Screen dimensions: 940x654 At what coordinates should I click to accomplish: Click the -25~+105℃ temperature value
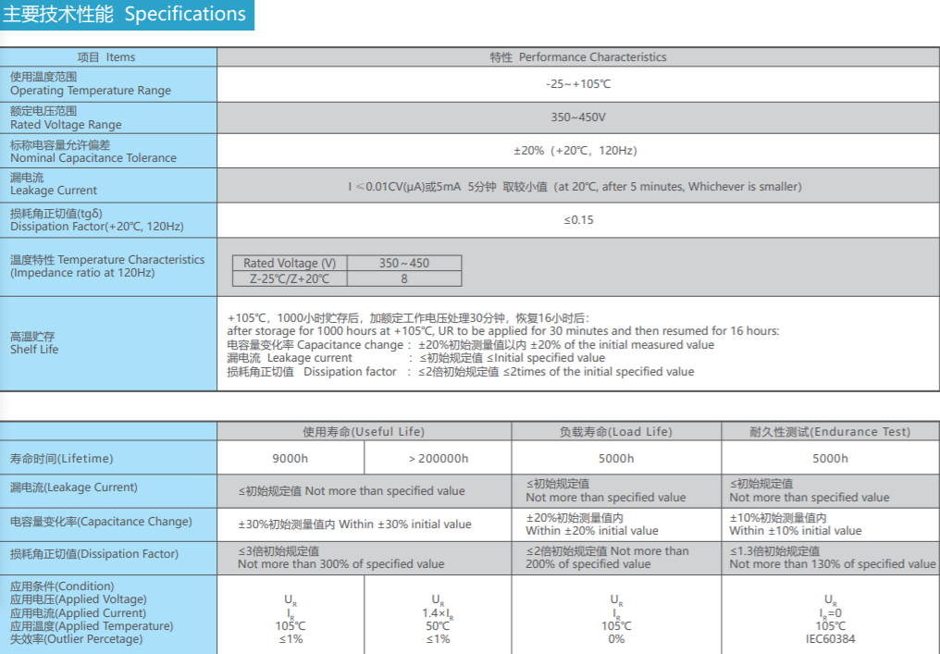577,84
